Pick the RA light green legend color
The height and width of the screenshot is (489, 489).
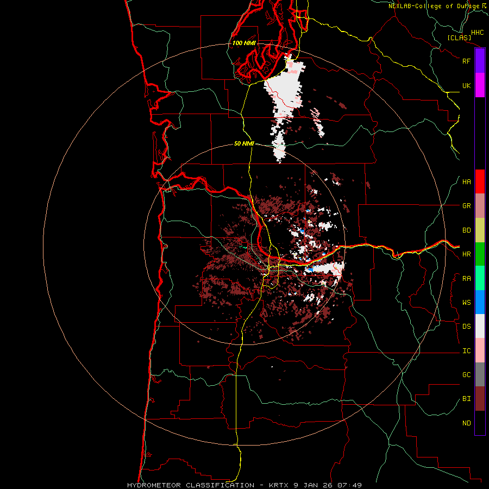tap(480, 278)
